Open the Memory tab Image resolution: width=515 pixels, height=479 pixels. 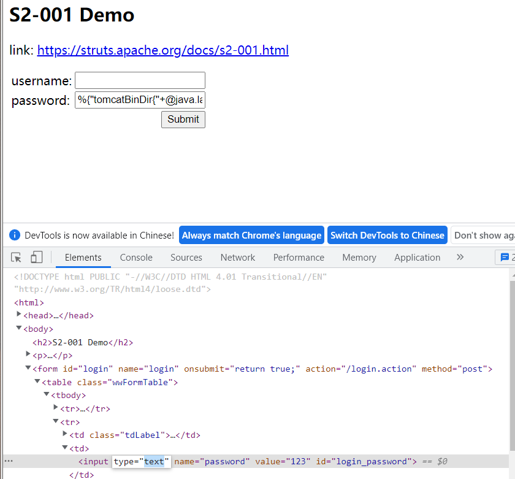359,258
